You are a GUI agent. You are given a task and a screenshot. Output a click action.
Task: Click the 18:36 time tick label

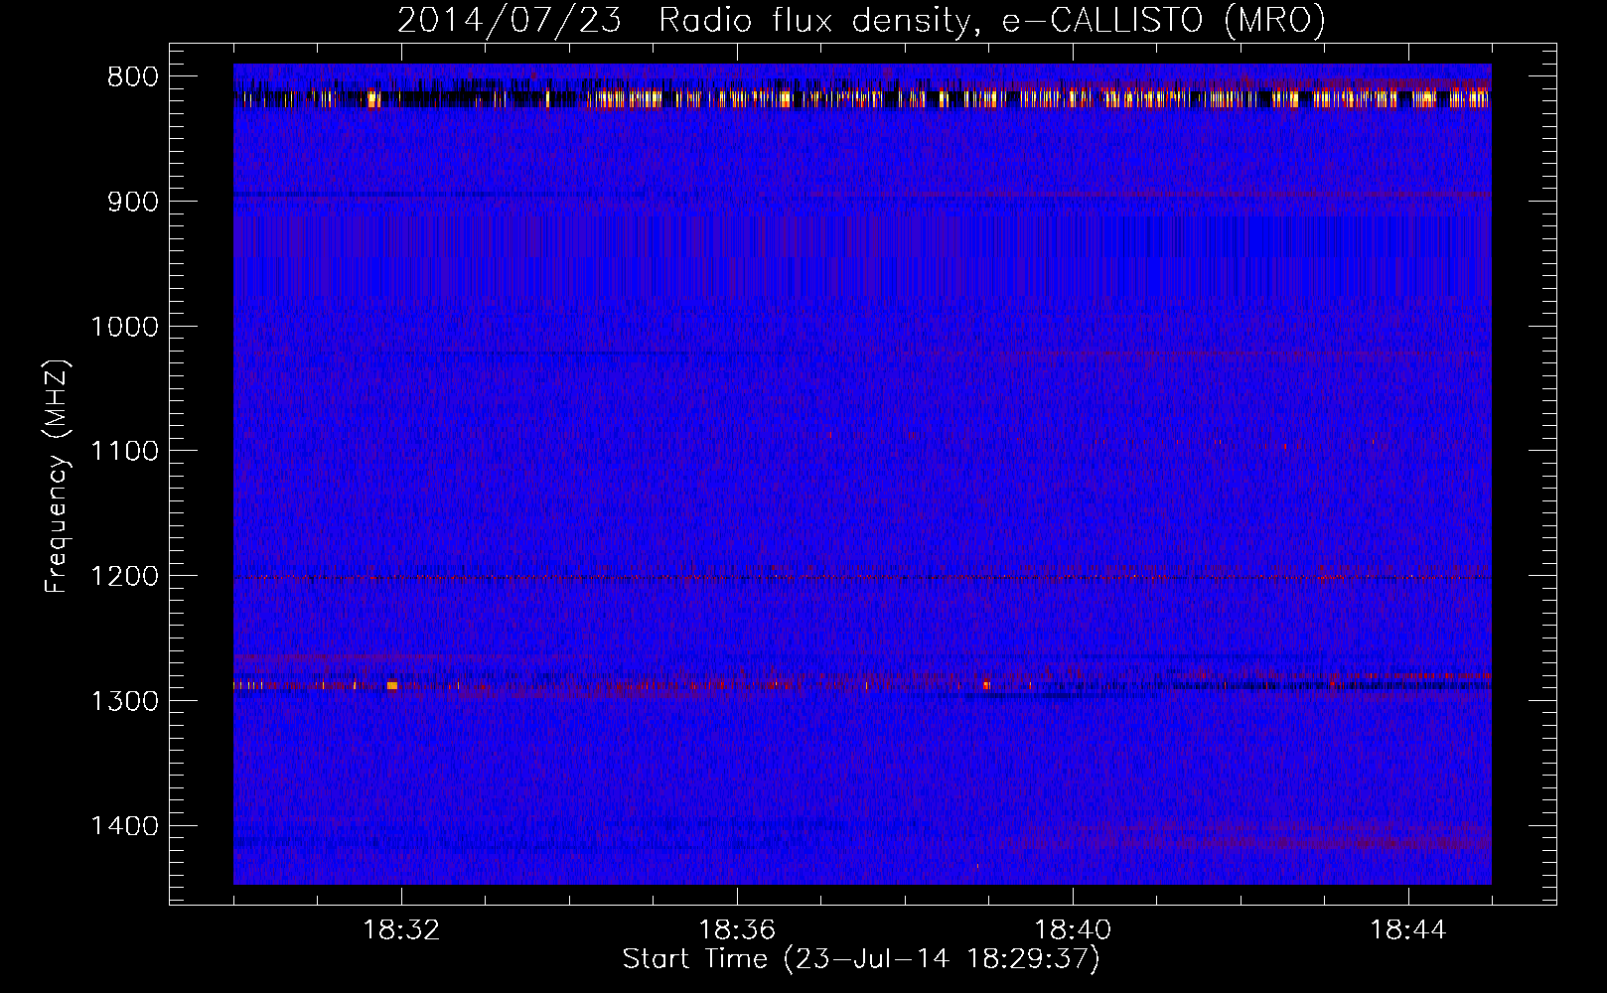tap(737, 930)
